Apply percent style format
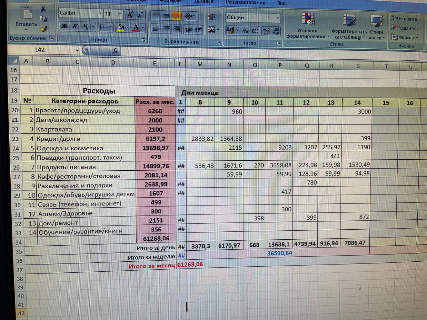The width and height of the screenshot is (427, 320). (x=245, y=31)
